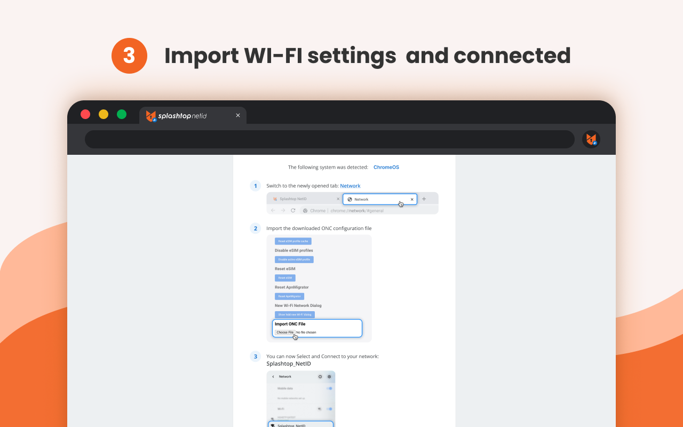The height and width of the screenshot is (427, 683).
Task: Click the globe favicon on the Network tab
Action: [350, 199]
